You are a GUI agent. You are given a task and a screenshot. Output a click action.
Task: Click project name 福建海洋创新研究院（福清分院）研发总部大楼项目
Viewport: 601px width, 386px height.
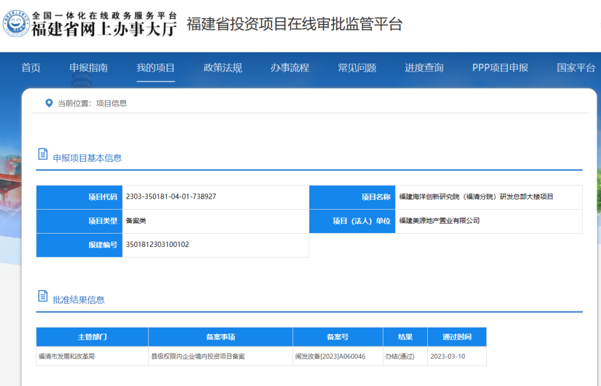tap(476, 197)
